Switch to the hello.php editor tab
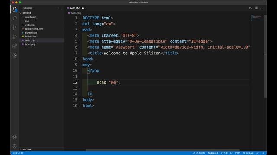Screen dimensions: 277x155 (x=75, y=8)
